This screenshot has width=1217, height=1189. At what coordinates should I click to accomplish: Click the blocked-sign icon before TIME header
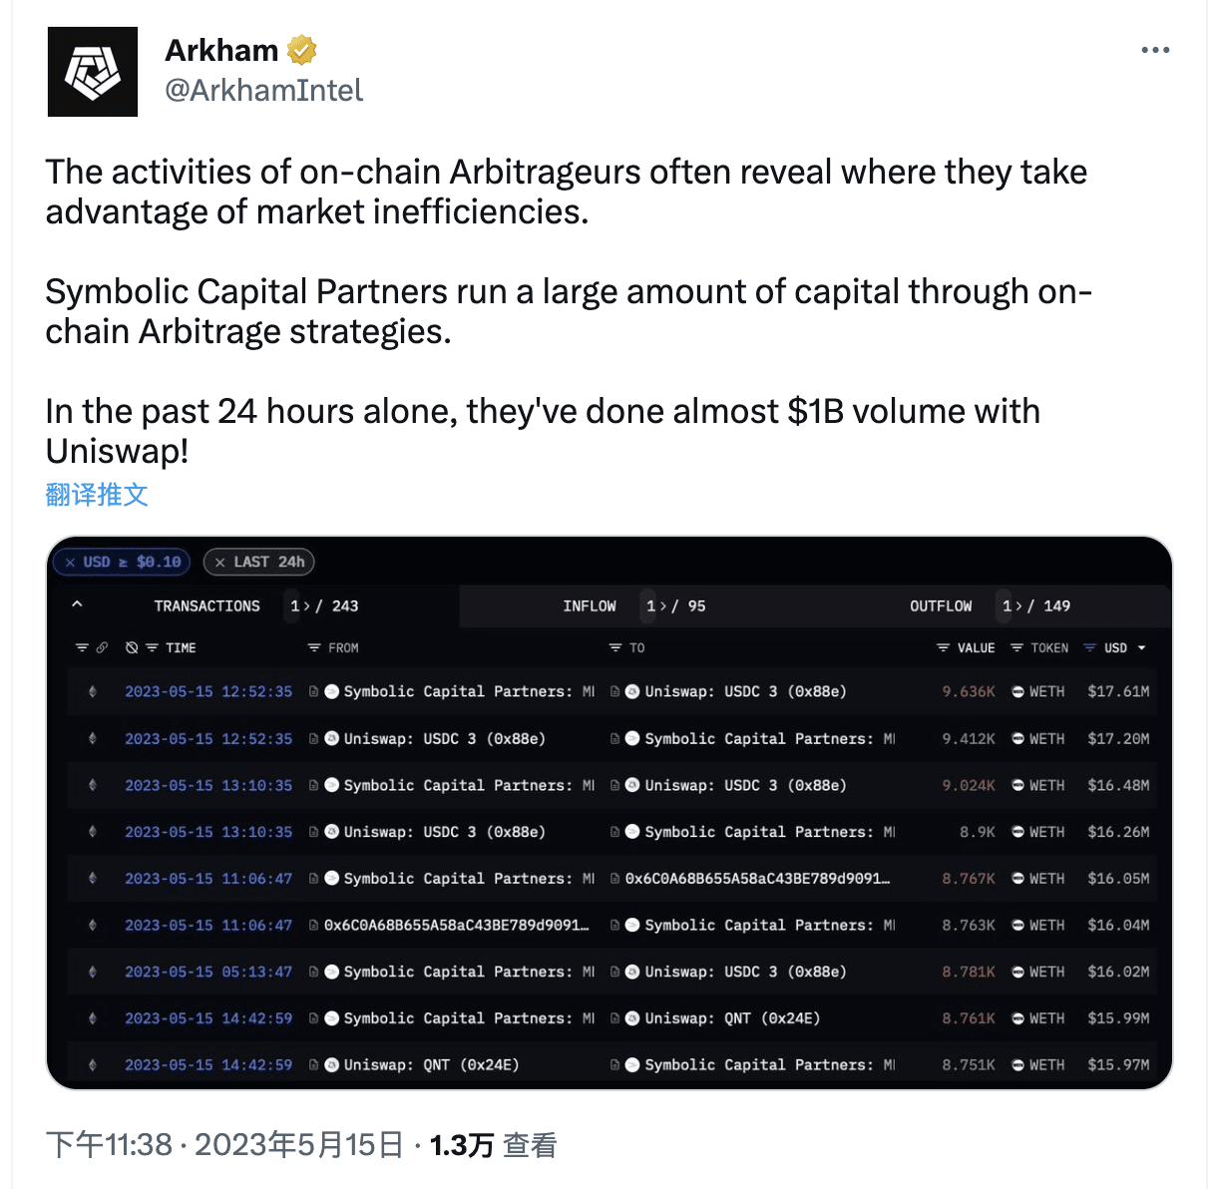point(131,648)
